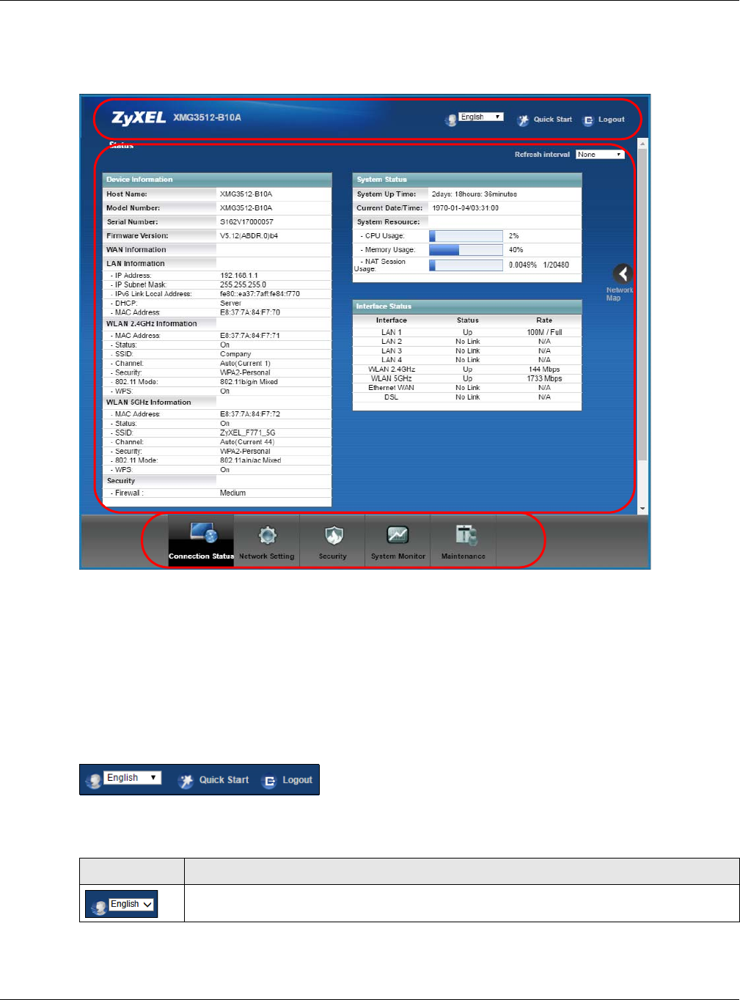740x1000 pixels.
Task: Click Channel value Auto(Current 44)
Action: 247,442
